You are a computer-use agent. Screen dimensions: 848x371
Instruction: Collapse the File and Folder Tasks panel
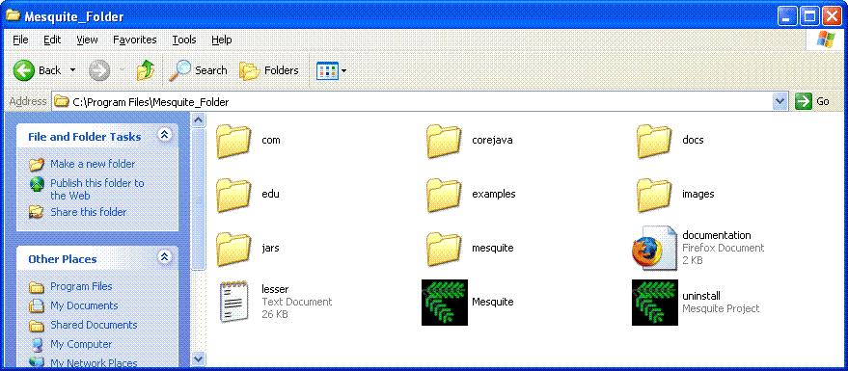[165, 135]
